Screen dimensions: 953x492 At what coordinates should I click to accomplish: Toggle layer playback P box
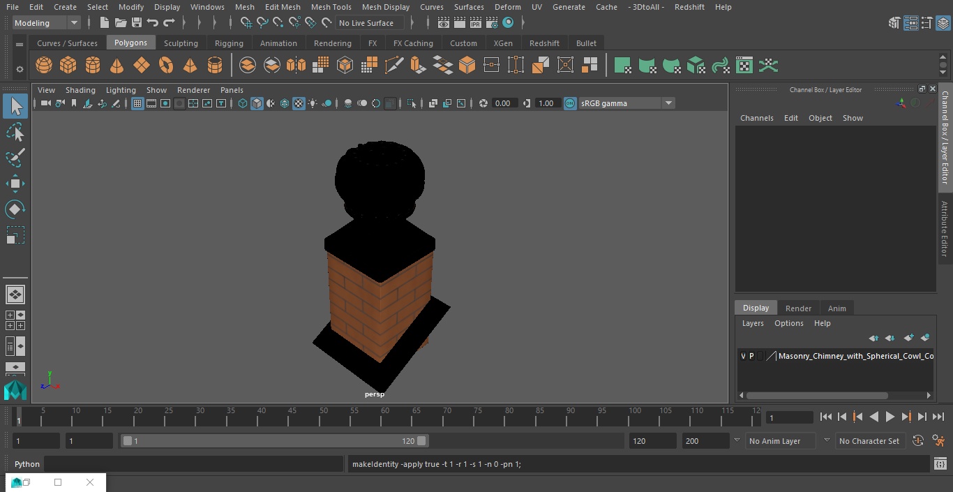click(x=751, y=356)
